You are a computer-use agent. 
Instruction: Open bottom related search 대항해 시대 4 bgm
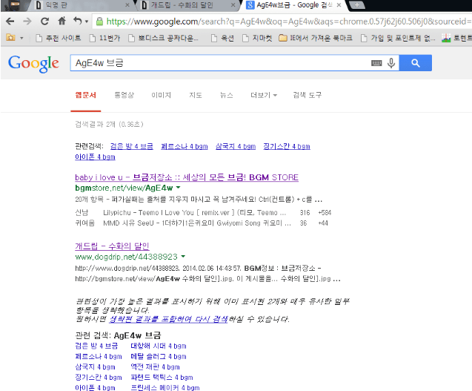point(159,346)
